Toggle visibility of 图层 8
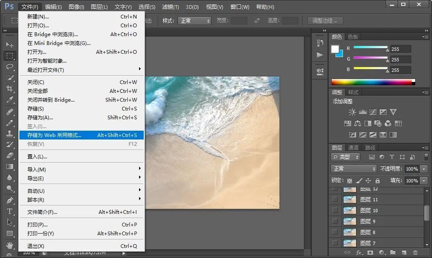 coord(335,232)
